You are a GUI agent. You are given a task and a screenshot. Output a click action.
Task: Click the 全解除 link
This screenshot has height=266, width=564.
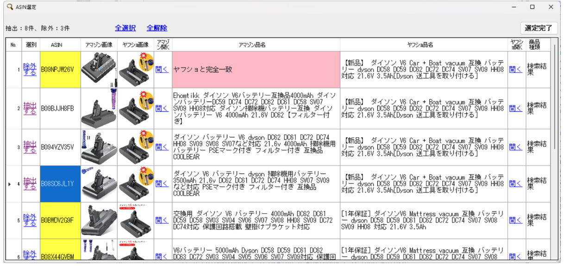pyautogui.click(x=157, y=28)
